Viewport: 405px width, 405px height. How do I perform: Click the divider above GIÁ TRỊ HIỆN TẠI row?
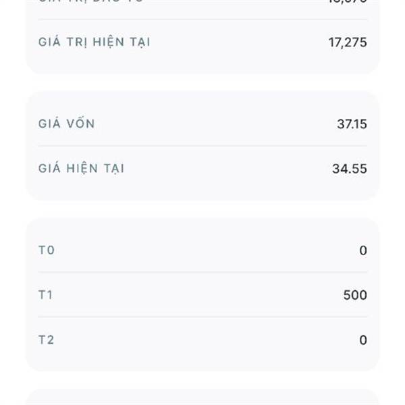202,20
